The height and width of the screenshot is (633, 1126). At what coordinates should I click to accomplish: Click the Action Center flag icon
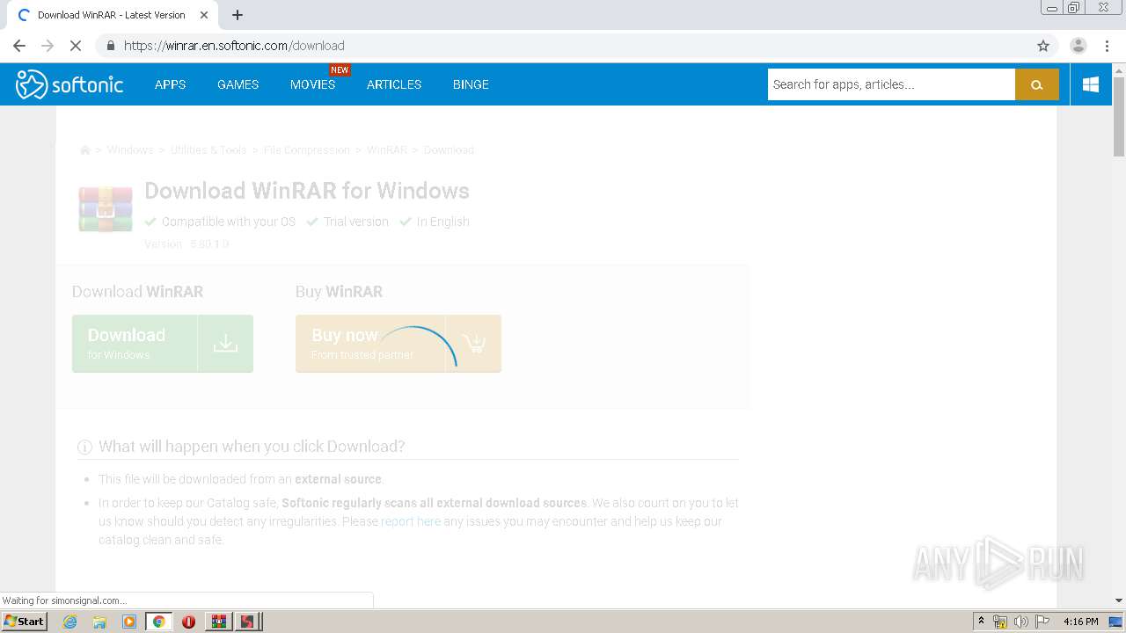(1042, 622)
